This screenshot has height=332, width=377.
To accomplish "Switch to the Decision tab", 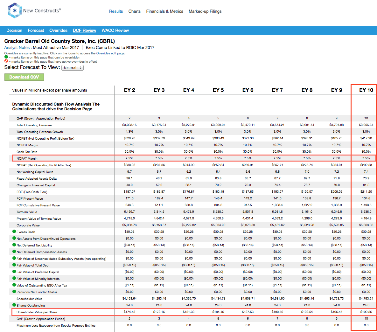I will point(14,30).
